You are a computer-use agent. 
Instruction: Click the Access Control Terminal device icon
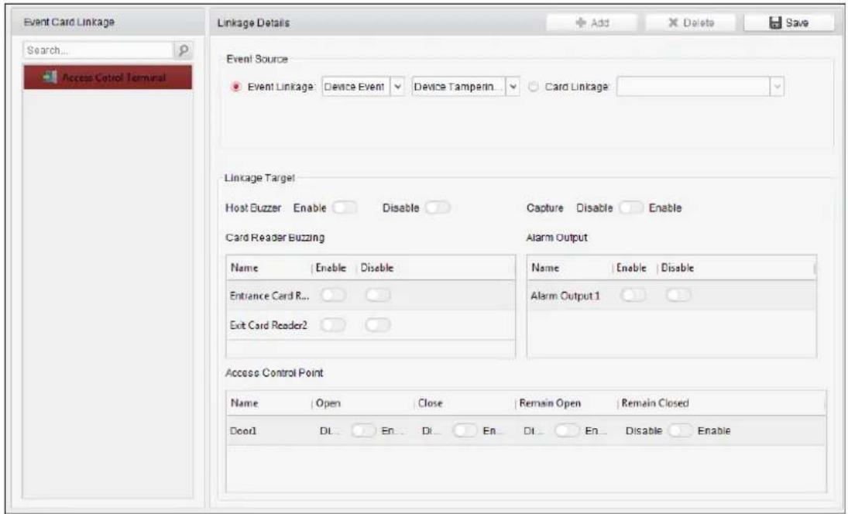50,77
